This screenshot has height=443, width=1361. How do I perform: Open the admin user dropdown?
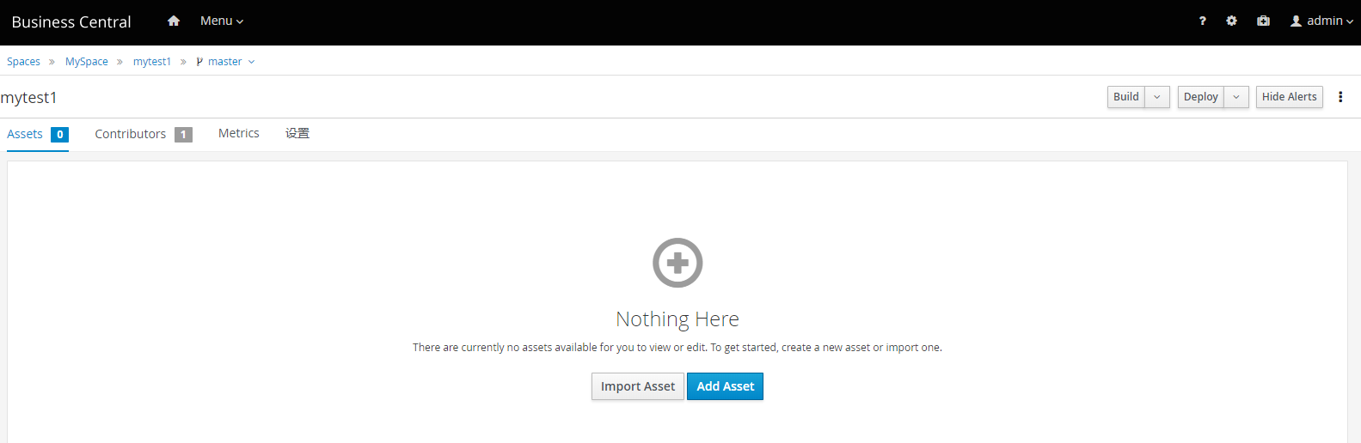coord(1321,21)
